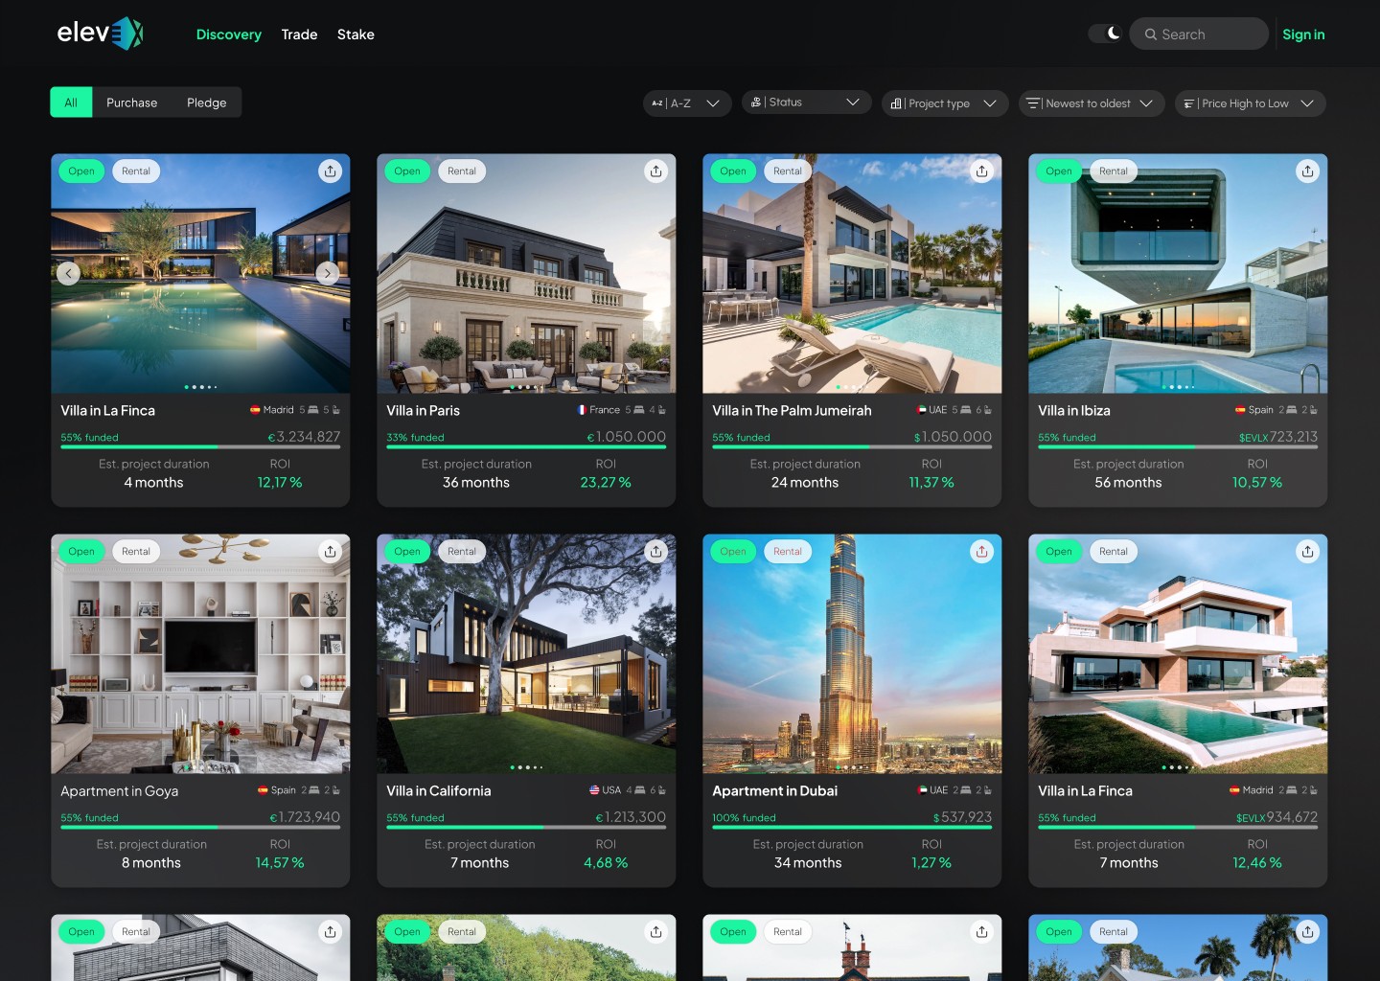Viewport: 1380px width, 981px height.
Task: Show previous photo of Villa in La Finca
Action: [68, 273]
